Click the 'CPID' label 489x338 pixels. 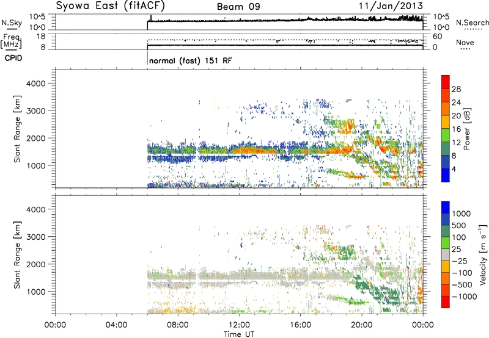point(13,58)
